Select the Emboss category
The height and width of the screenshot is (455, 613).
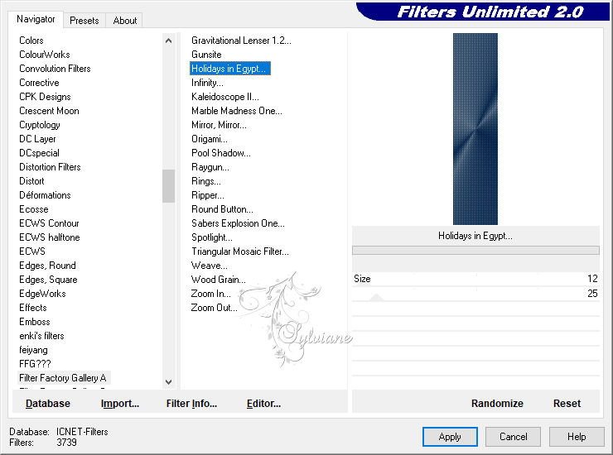[x=35, y=322]
